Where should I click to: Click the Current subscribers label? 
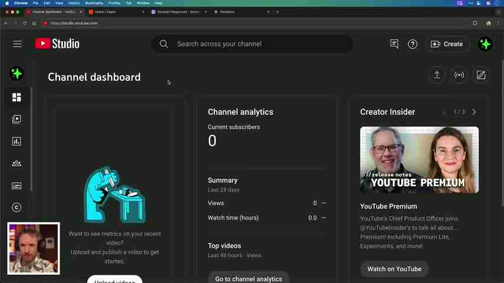234,127
